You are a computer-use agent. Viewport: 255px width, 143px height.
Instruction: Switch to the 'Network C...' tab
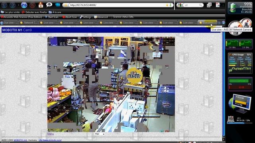point(29,23)
